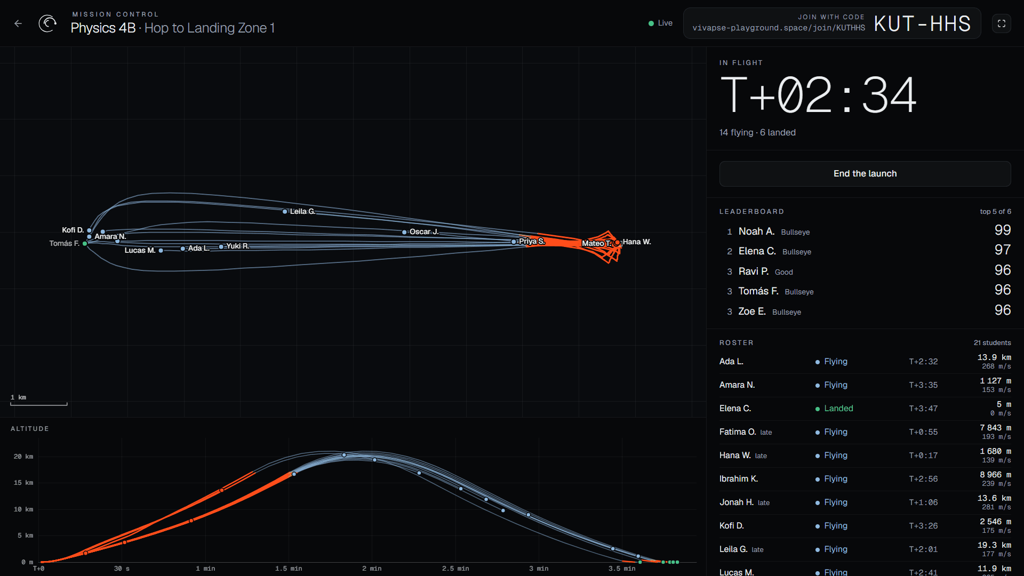Viewport: 1024px width, 576px height.
Task: Click the 3.5 min tick on altitude chart
Action: coord(622,569)
